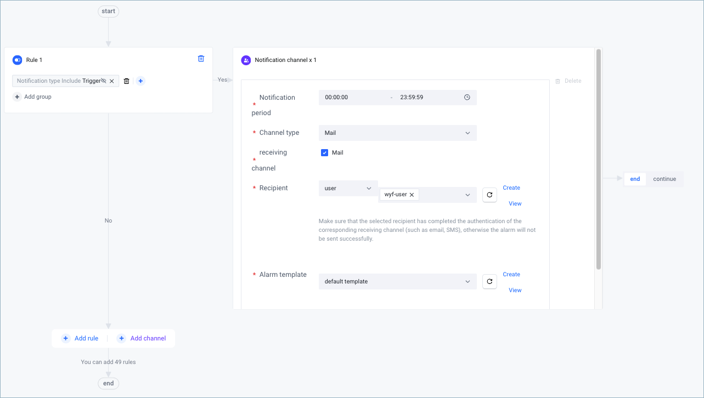Open the recipient type user dropdown

[348, 188]
